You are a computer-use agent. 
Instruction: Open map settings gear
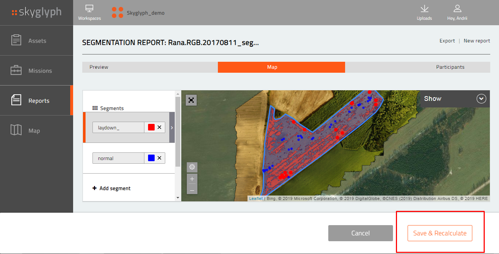pos(192,167)
